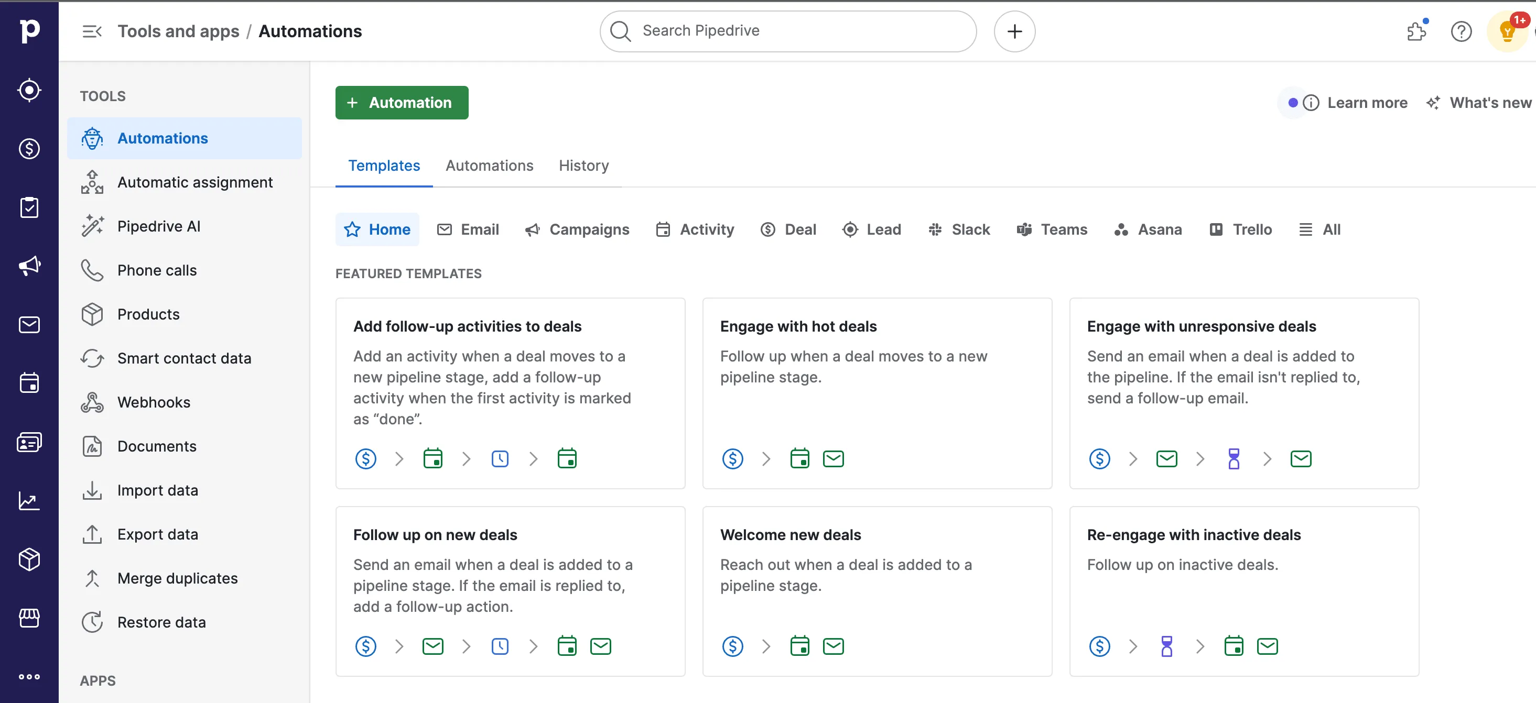
Task: Click dollar icon in Engage with hot deals card
Action: tap(732, 459)
